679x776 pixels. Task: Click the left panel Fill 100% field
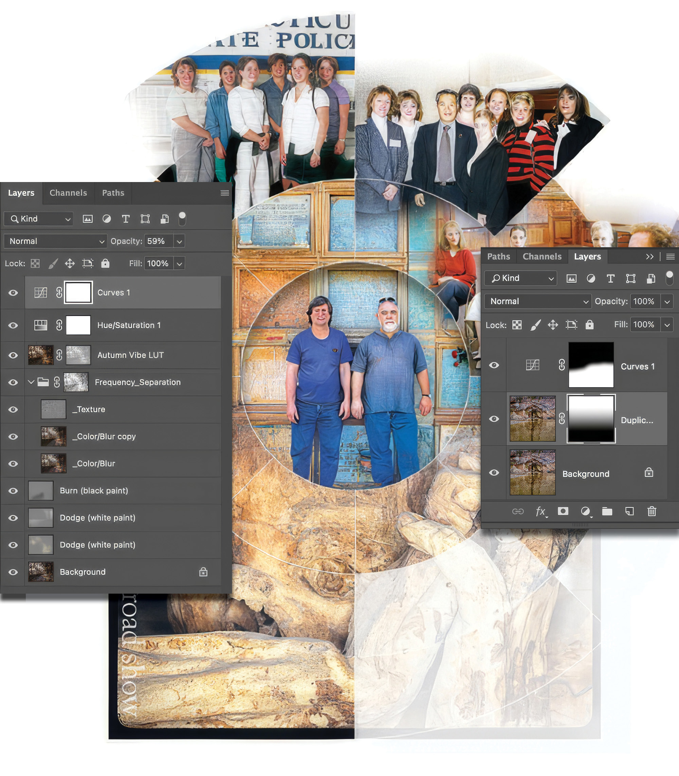pos(159,264)
